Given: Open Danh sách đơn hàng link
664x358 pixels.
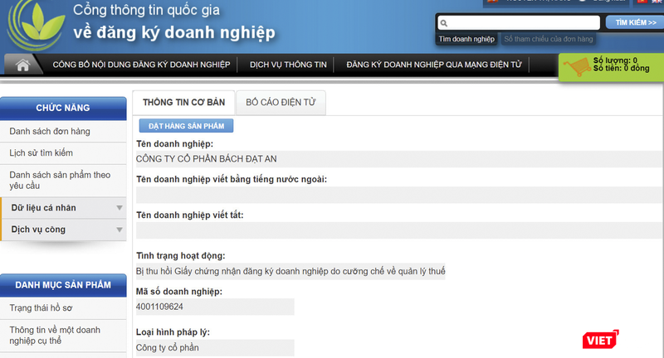Looking at the screenshot, I should pyautogui.click(x=50, y=132).
